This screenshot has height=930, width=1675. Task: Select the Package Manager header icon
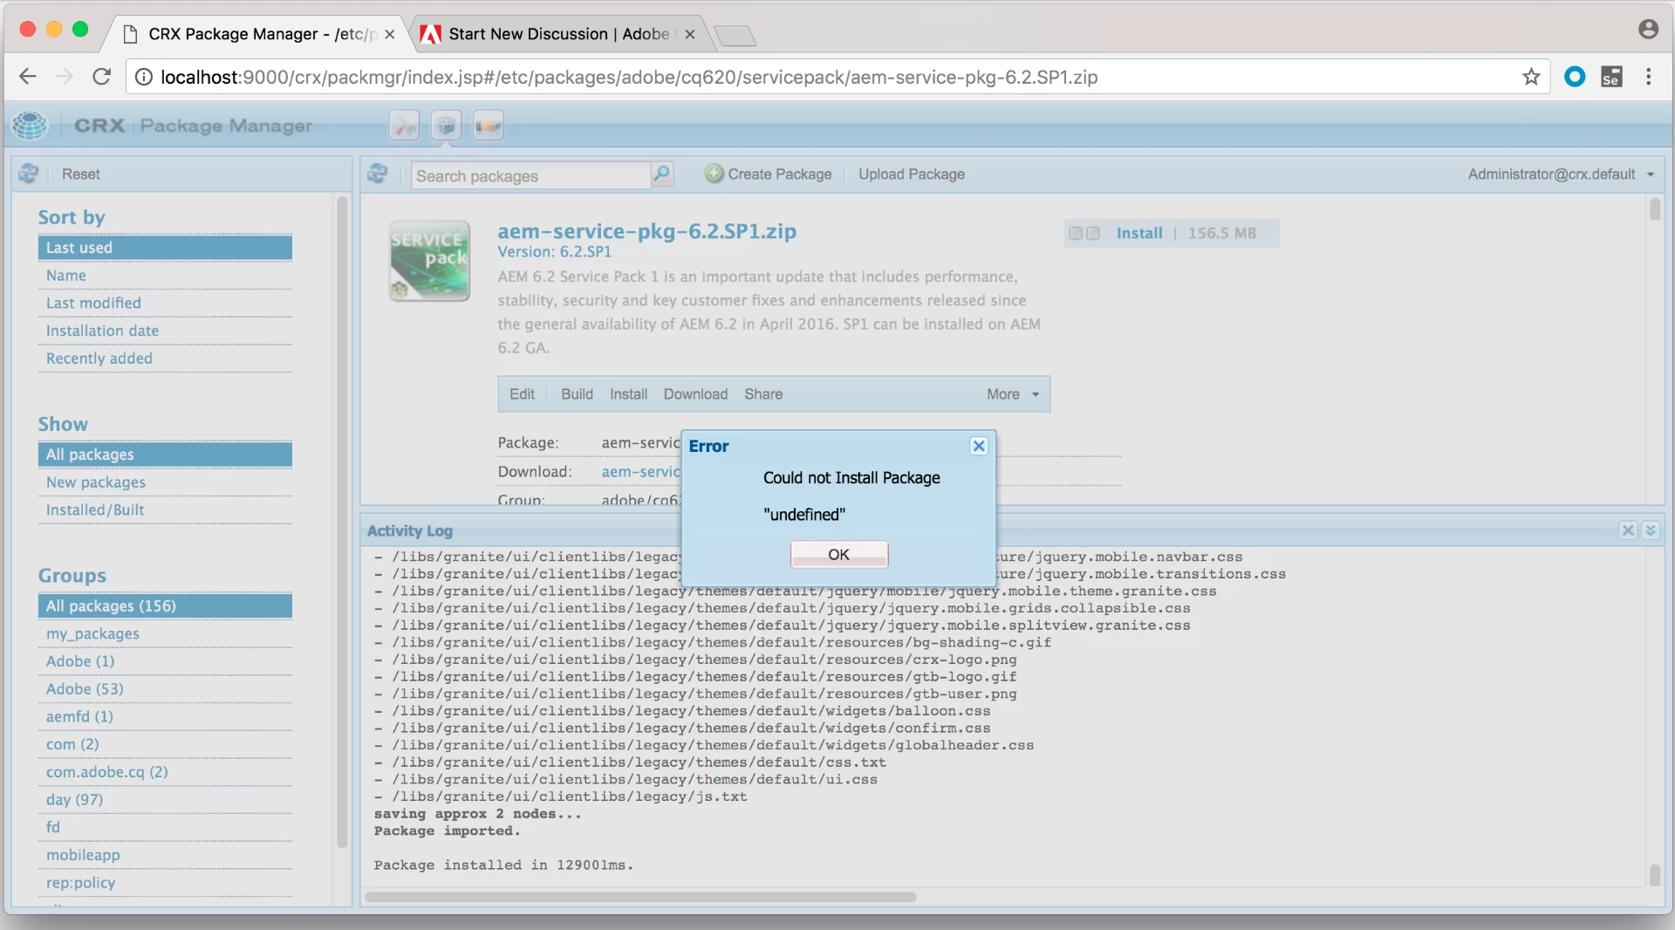(447, 126)
